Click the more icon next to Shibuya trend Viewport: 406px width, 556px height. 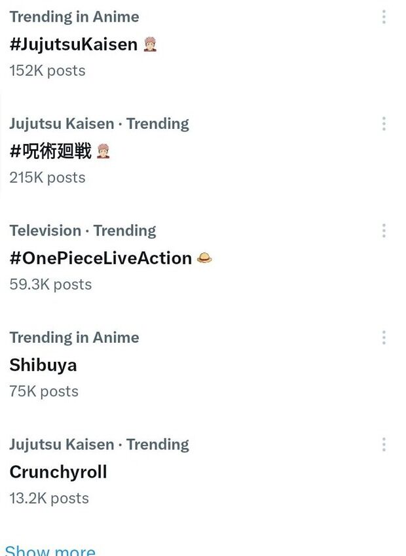384,337
